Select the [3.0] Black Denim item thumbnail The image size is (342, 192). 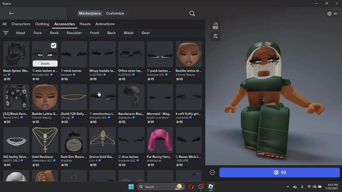click(16, 97)
